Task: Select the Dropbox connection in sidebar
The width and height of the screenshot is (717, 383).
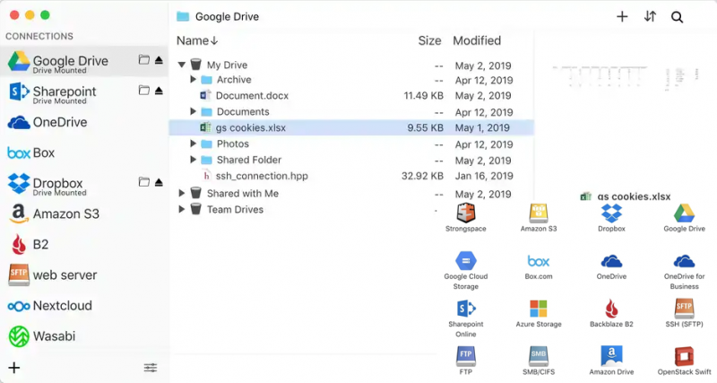Action: (x=84, y=184)
